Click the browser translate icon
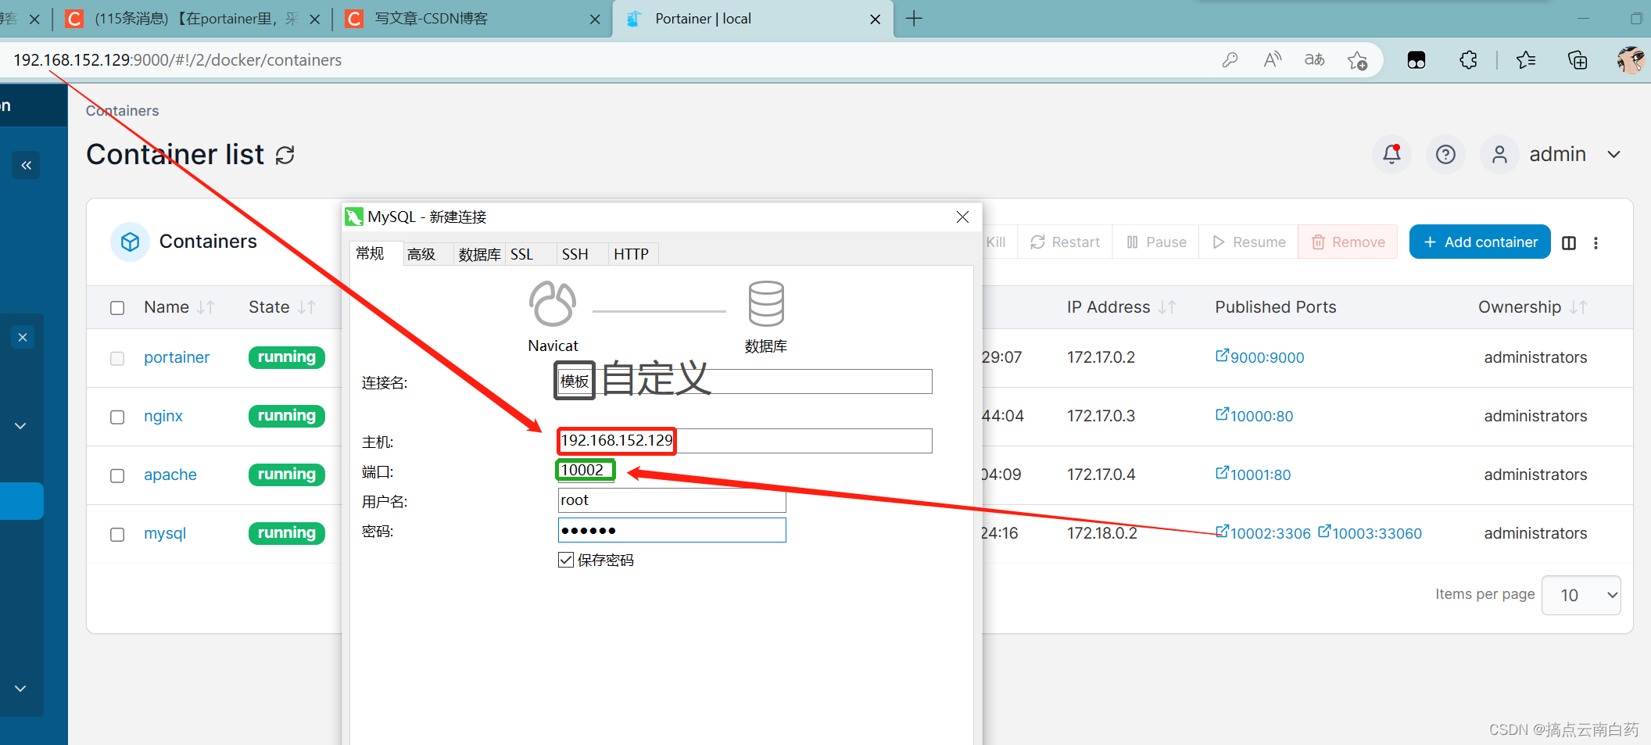 click(x=1315, y=59)
